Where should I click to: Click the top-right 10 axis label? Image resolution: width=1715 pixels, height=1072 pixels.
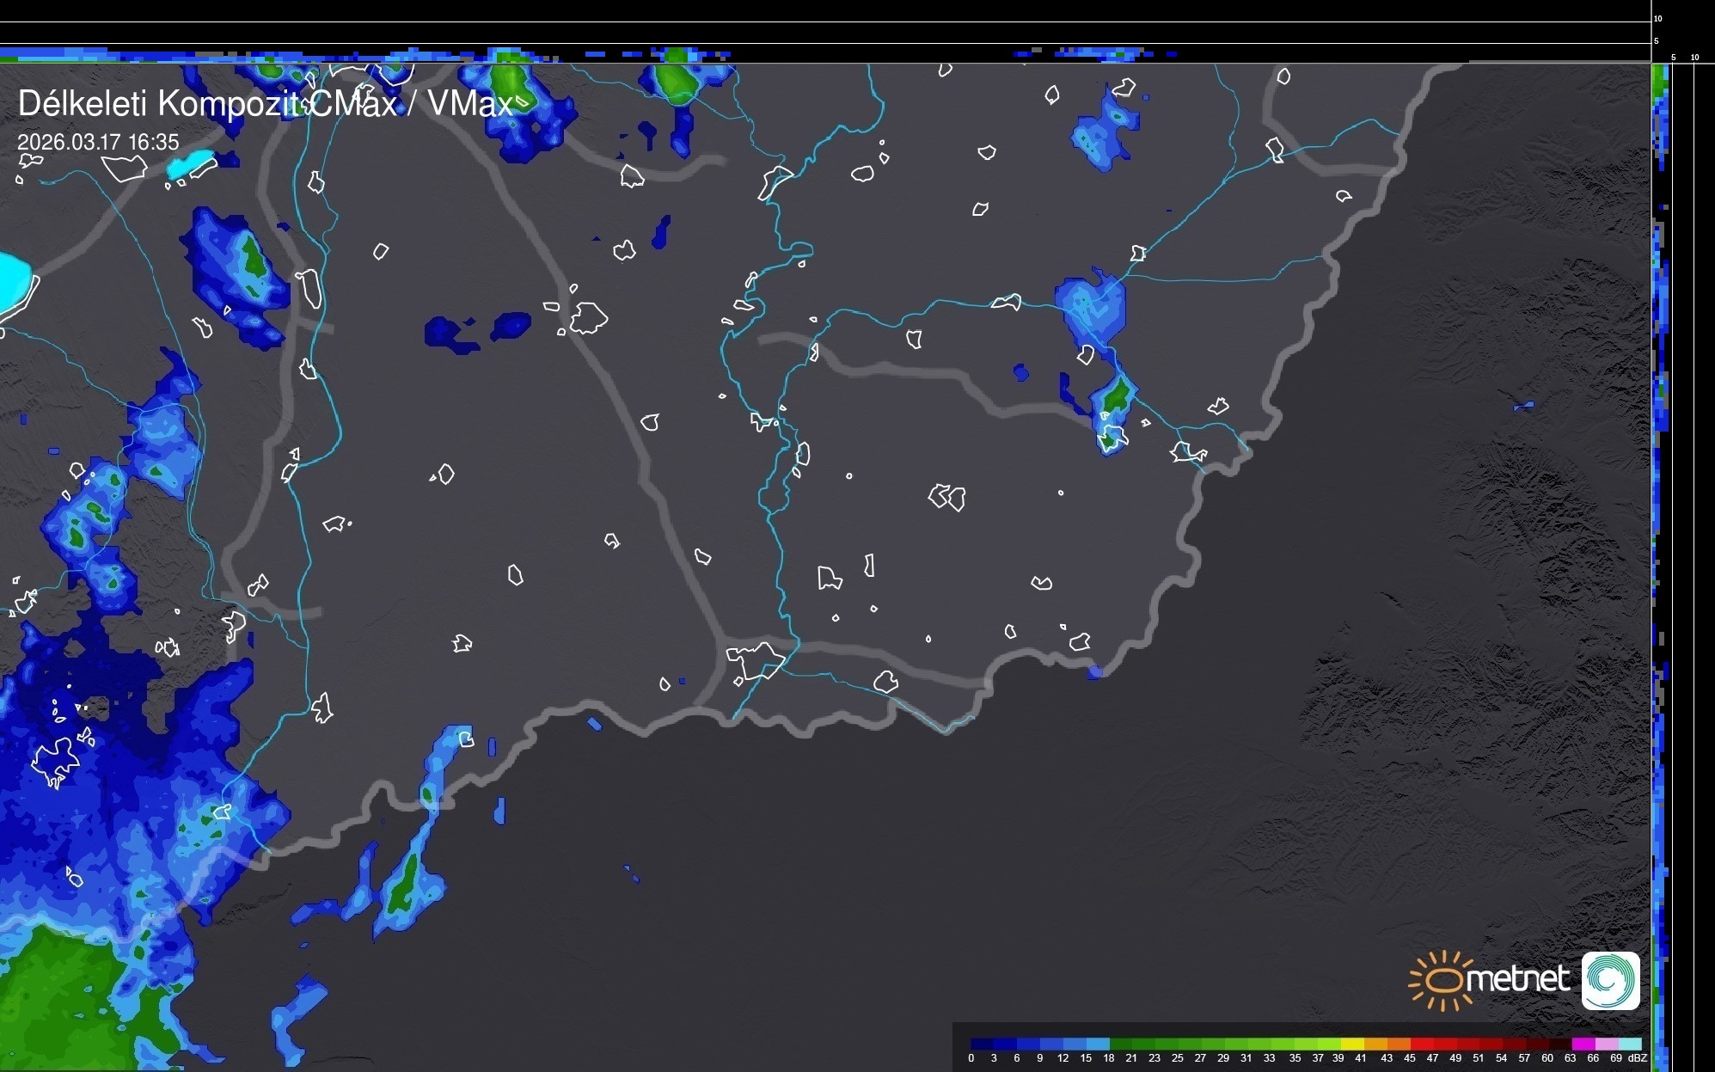click(1657, 18)
